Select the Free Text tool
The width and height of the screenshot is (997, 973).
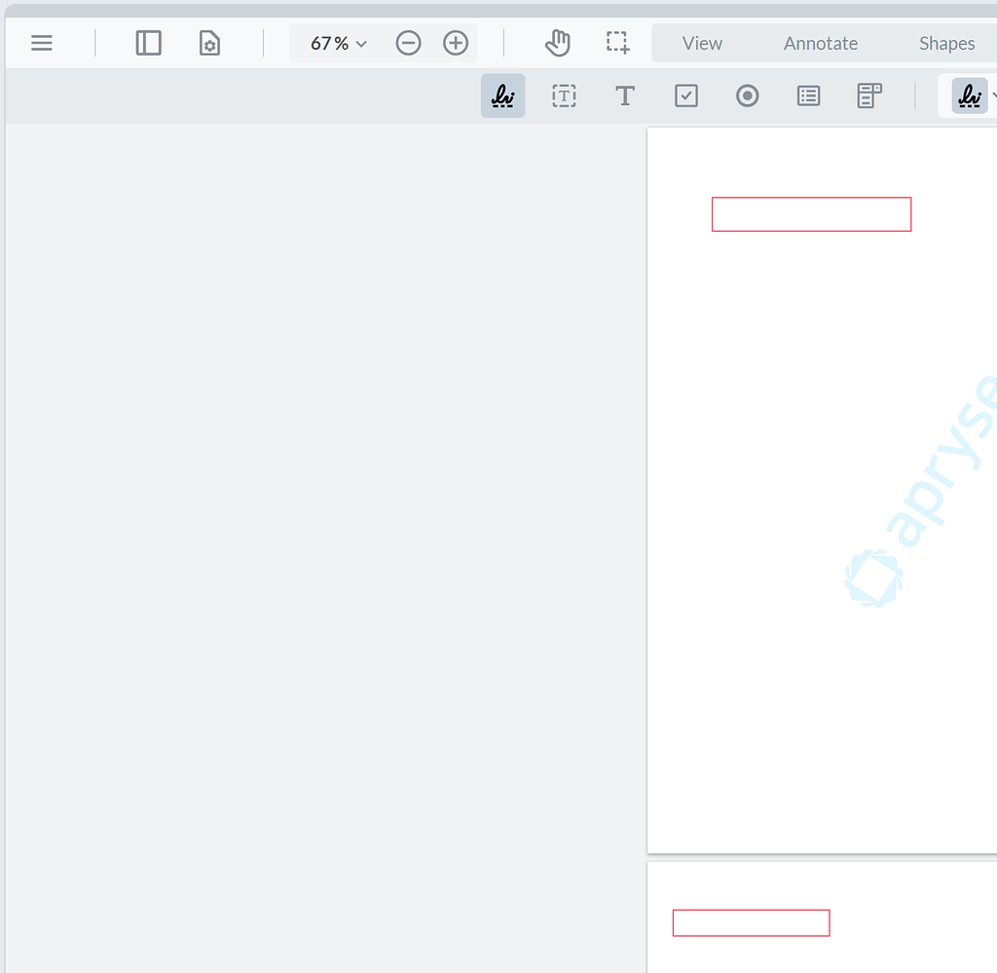[x=624, y=95]
